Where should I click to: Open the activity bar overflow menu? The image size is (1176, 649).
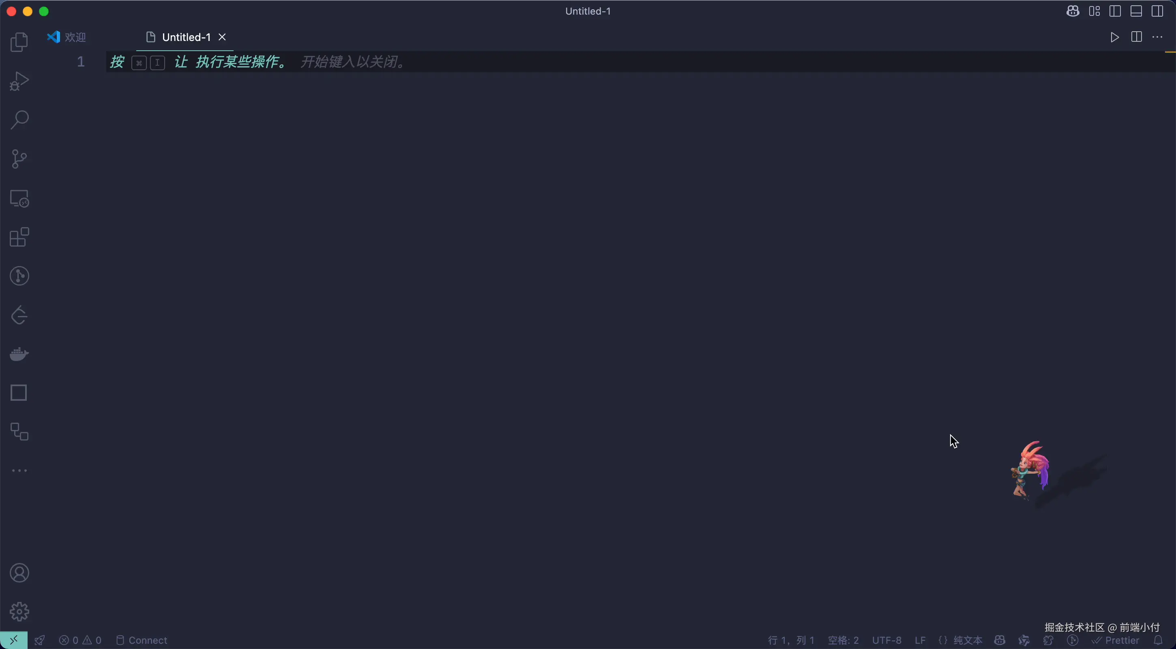pyautogui.click(x=19, y=471)
